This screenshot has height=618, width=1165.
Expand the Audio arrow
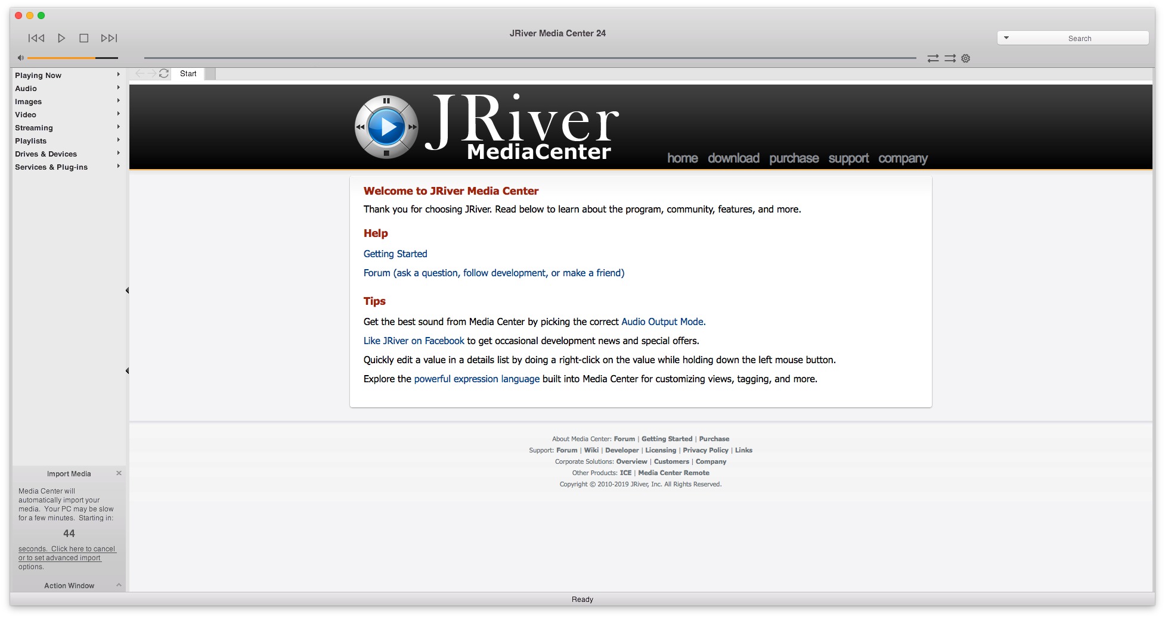tap(119, 88)
